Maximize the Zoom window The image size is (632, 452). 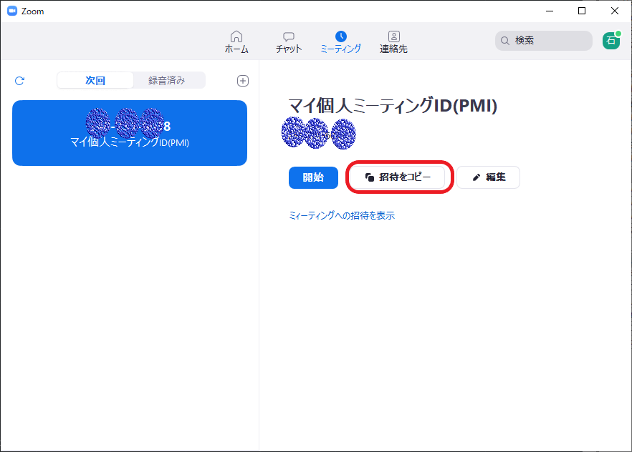pyautogui.click(x=582, y=11)
